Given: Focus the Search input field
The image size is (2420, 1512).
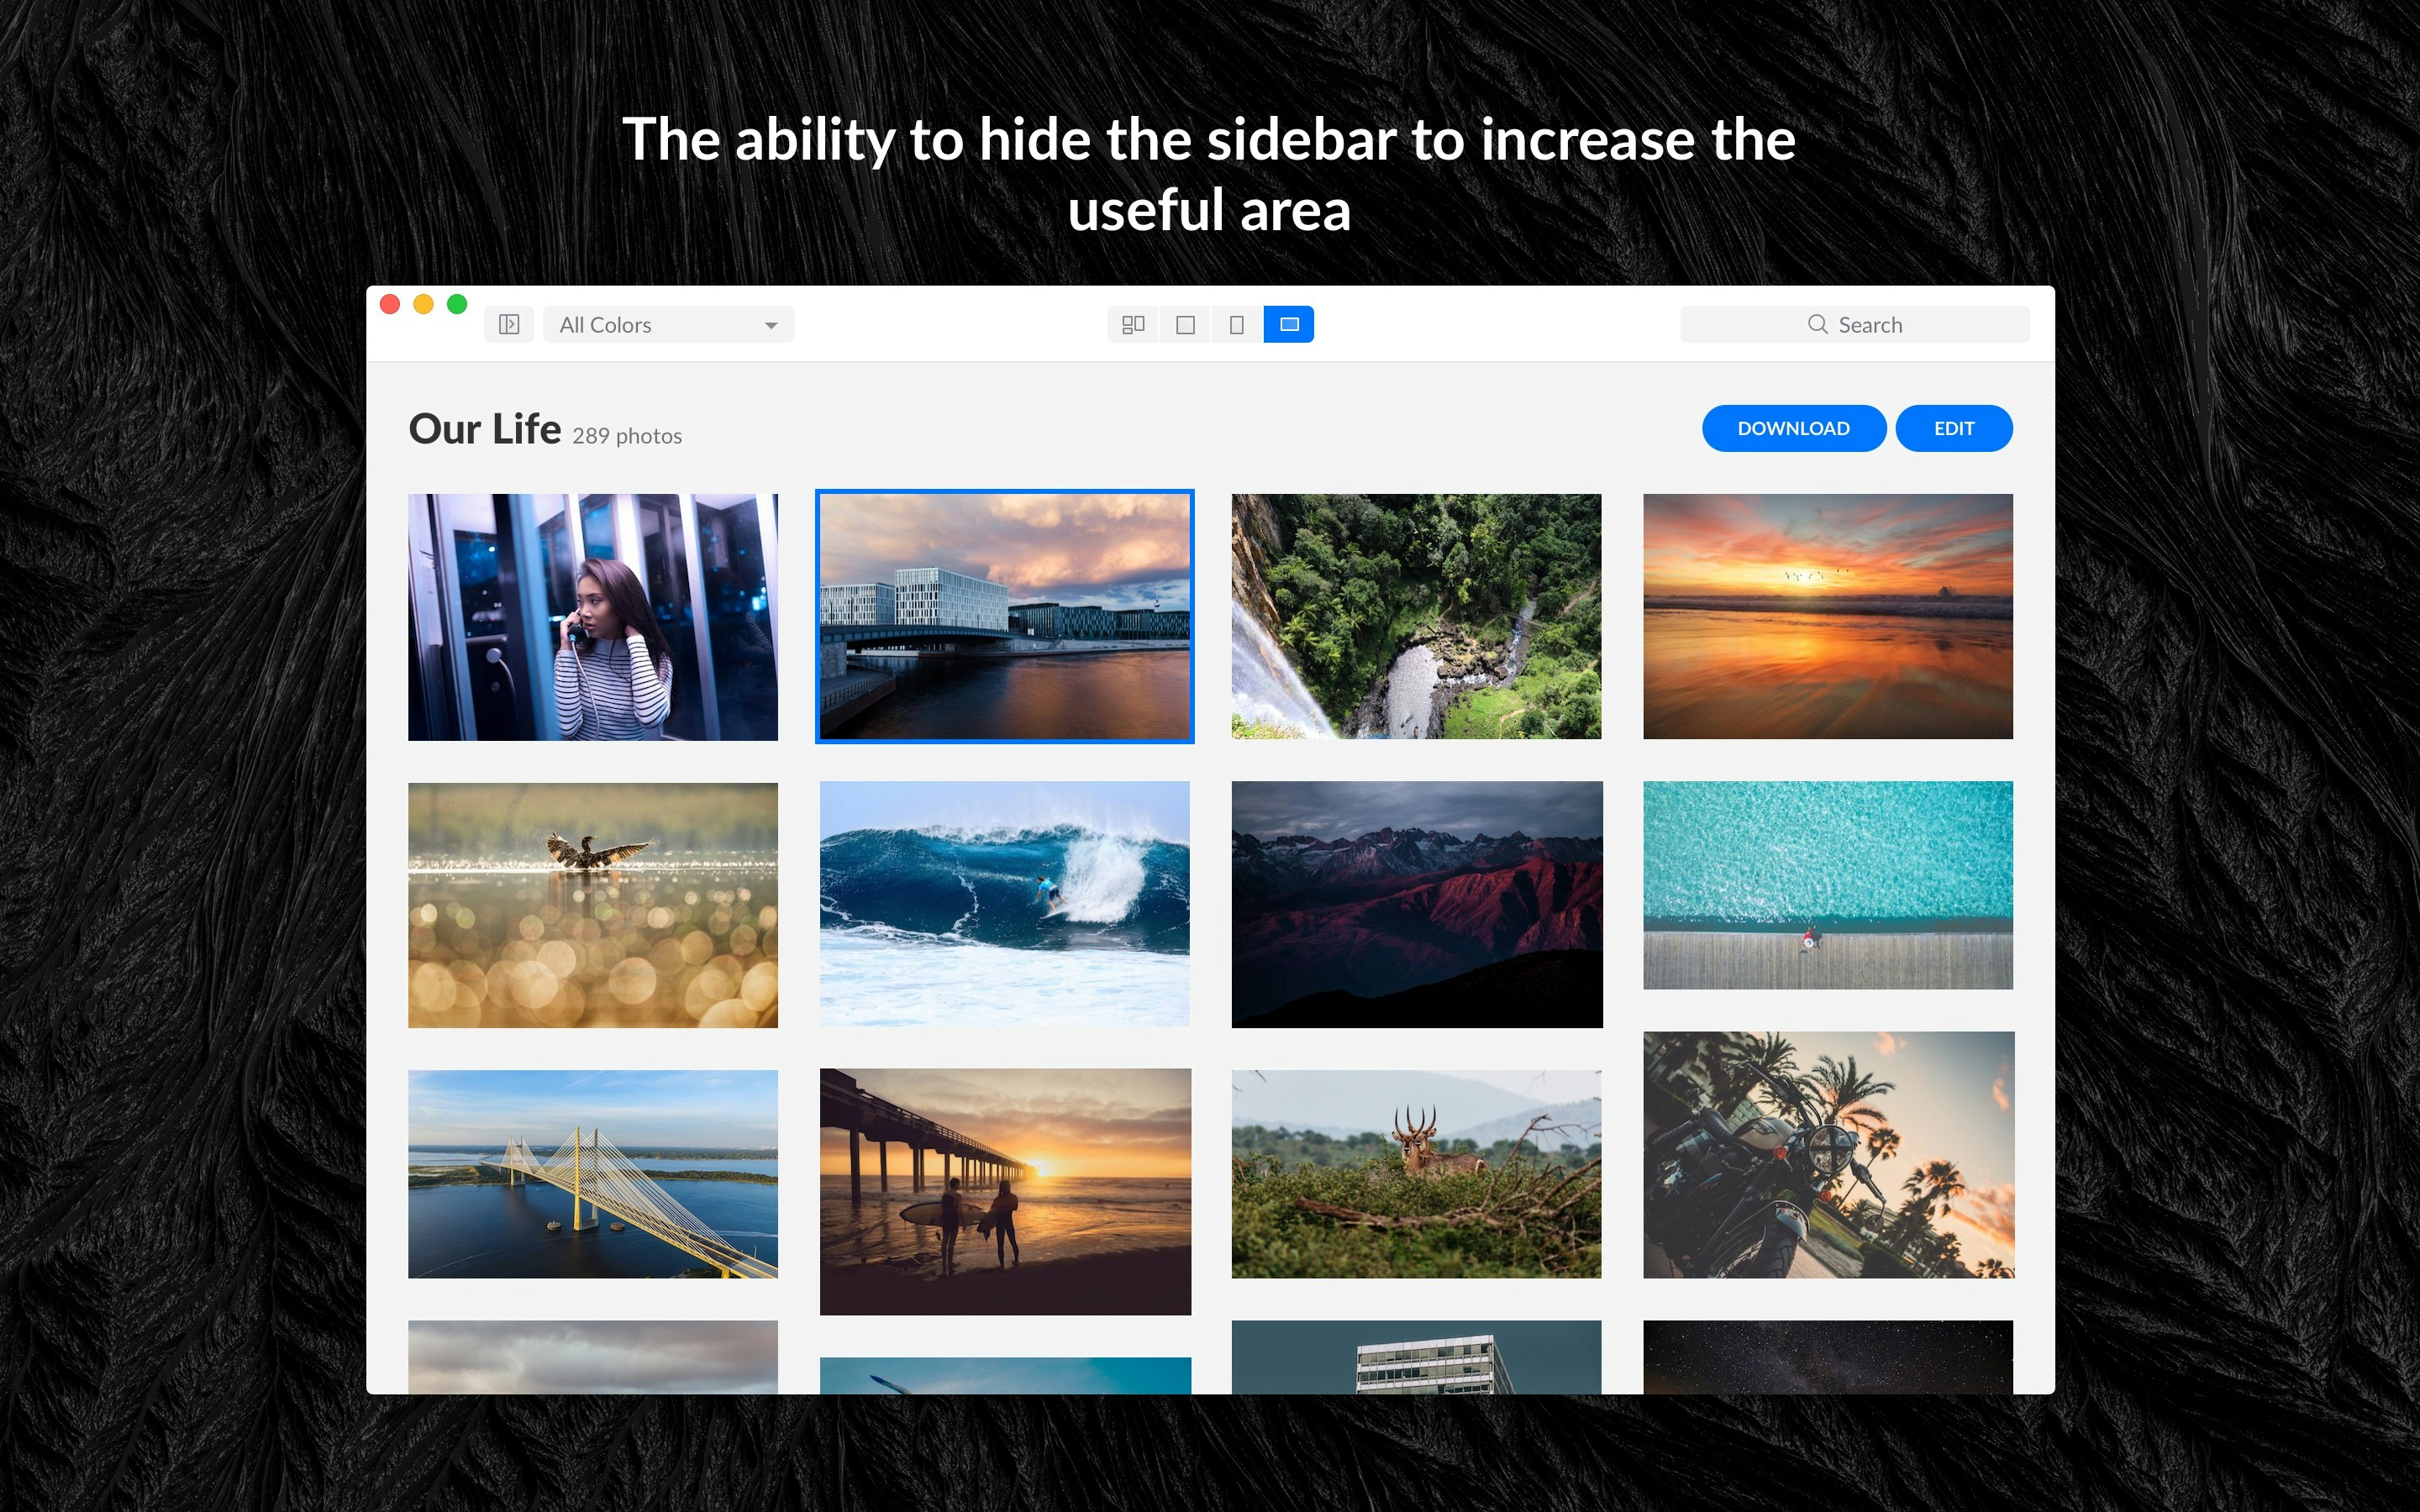Looking at the screenshot, I should [1855, 324].
